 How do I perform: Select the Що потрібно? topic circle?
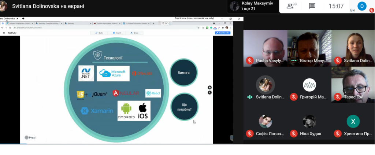184,107
